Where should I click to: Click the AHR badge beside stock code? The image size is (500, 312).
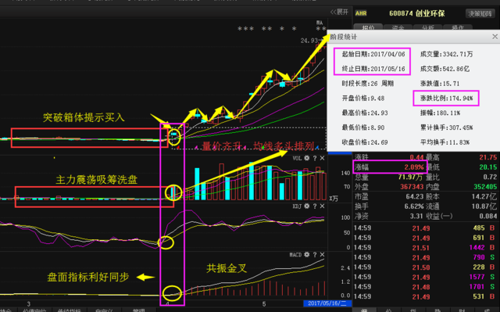pyautogui.click(x=361, y=13)
